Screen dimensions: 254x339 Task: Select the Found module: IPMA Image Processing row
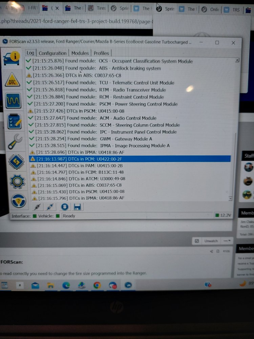coord(100,145)
